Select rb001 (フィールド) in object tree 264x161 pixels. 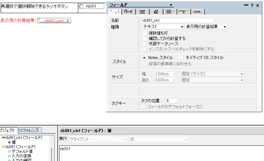(20, 147)
